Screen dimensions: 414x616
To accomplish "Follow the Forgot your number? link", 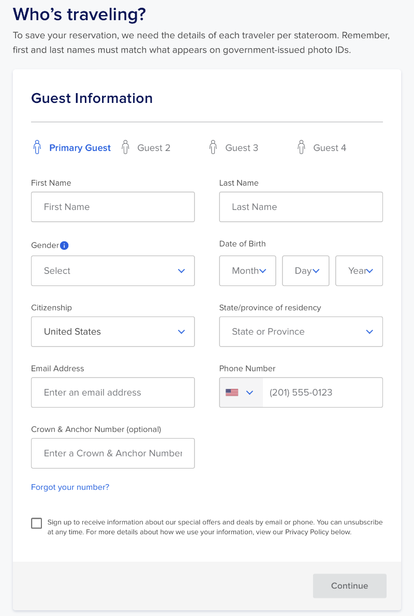I will 70,487.
